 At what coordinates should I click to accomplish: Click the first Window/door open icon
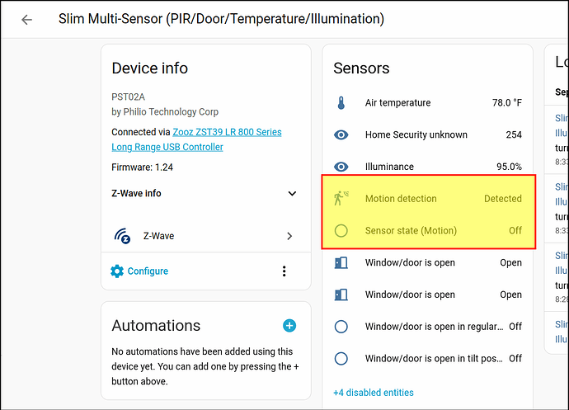point(341,262)
